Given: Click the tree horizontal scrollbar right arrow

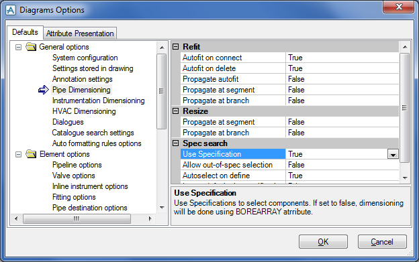Looking at the screenshot, I should point(150,218).
